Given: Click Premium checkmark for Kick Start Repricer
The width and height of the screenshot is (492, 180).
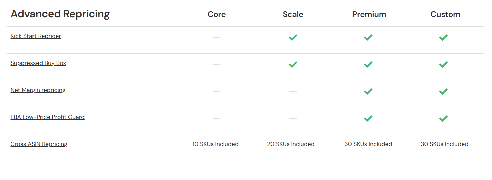Looking at the screenshot, I should [368, 37].
